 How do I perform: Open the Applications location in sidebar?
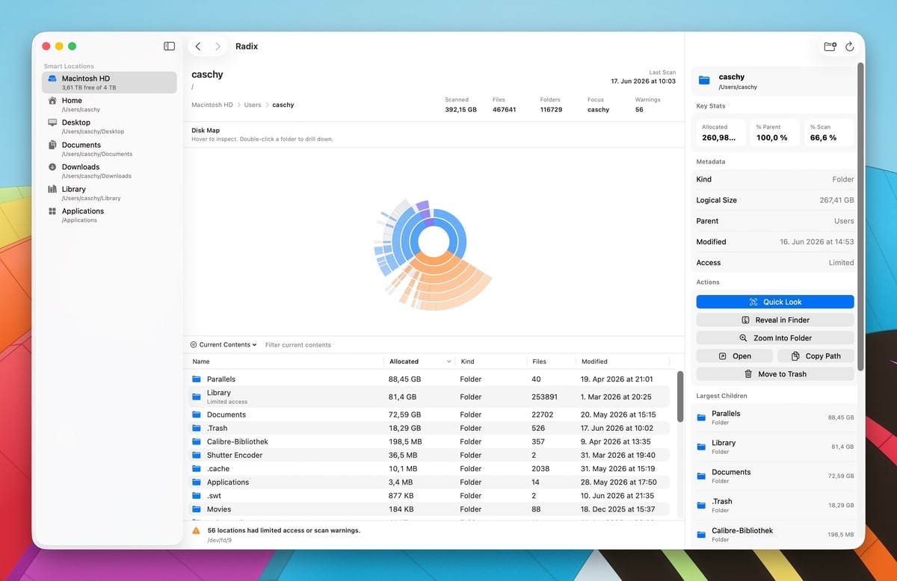tap(109, 215)
